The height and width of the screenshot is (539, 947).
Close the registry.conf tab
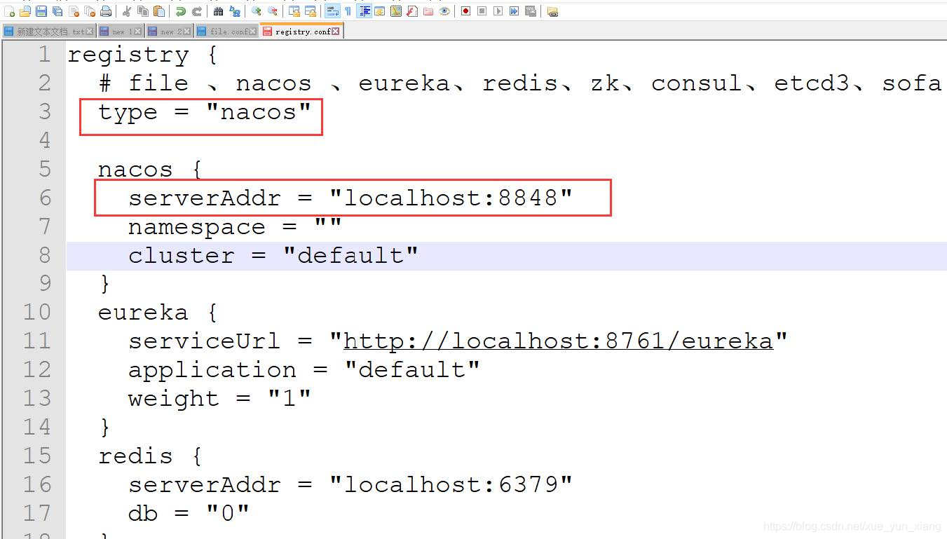pyautogui.click(x=336, y=32)
